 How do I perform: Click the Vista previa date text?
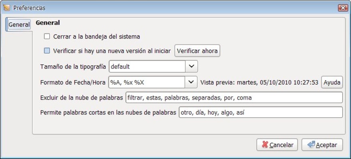[x=259, y=82]
